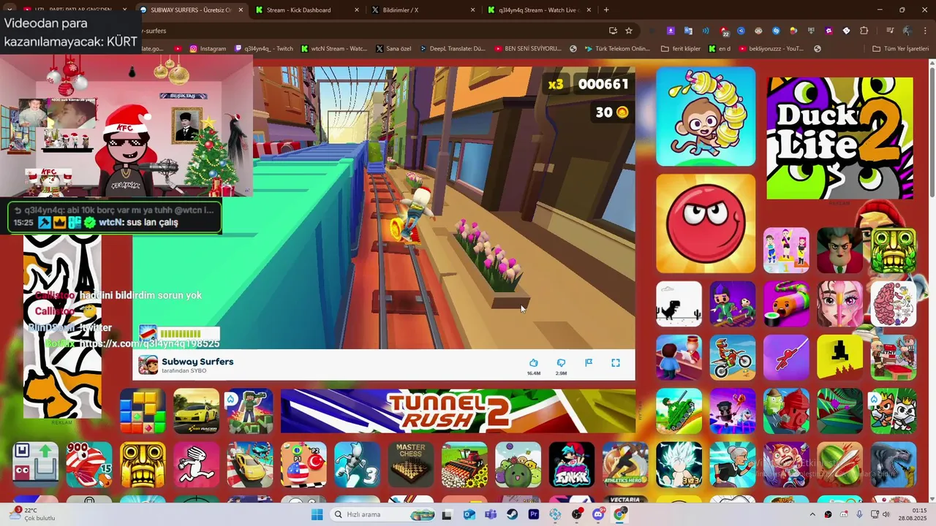936x526 pixels.
Task: Open Friday Night Funkin game tile
Action: point(572,465)
